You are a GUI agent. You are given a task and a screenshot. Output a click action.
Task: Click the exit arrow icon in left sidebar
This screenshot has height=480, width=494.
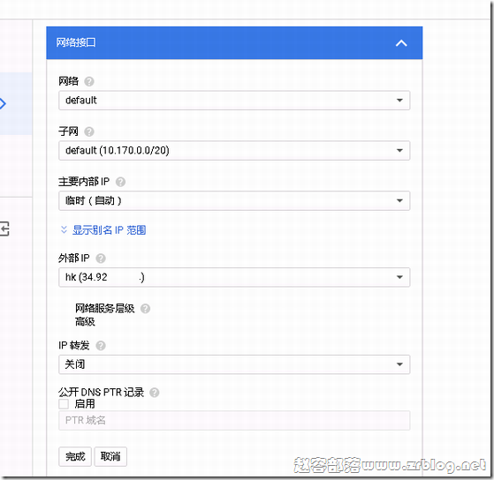pos(4,229)
